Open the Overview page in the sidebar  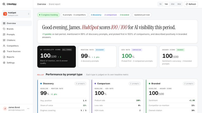[16, 23]
